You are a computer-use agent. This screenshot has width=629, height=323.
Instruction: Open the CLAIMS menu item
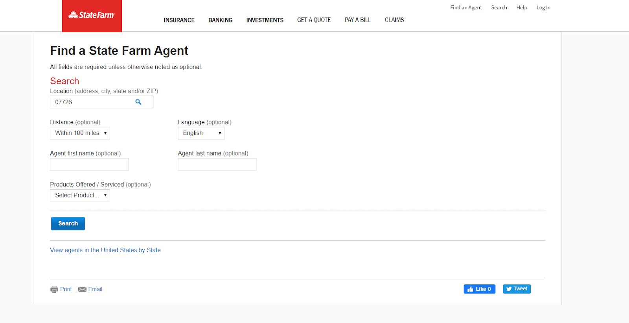[394, 20]
